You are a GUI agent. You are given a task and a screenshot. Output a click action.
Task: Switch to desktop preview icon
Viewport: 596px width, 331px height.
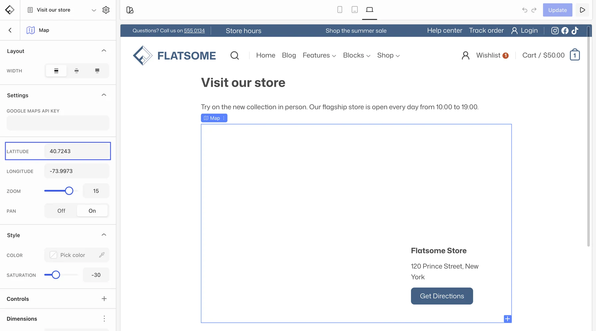370,10
